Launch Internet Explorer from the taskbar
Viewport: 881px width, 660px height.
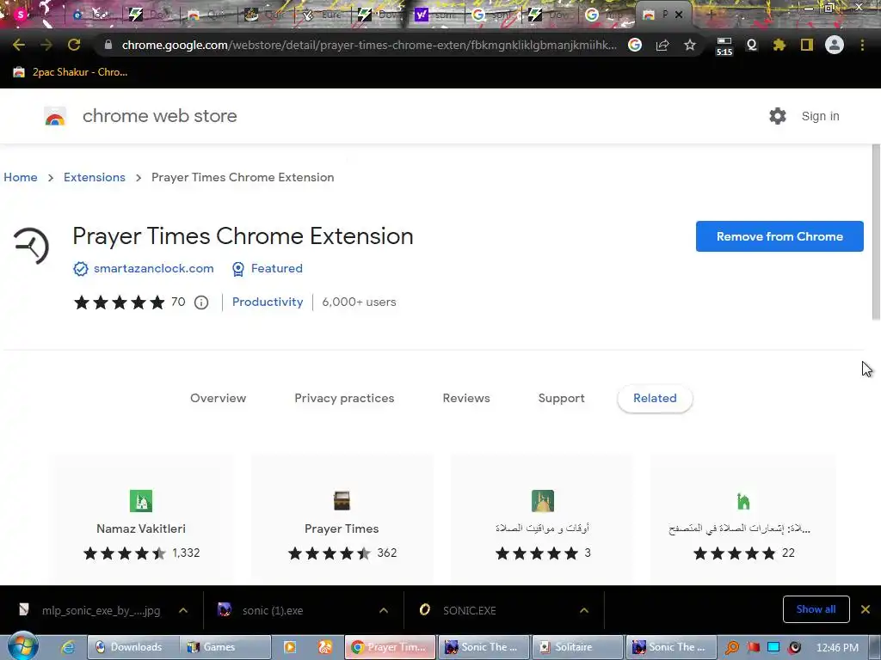coord(68,647)
